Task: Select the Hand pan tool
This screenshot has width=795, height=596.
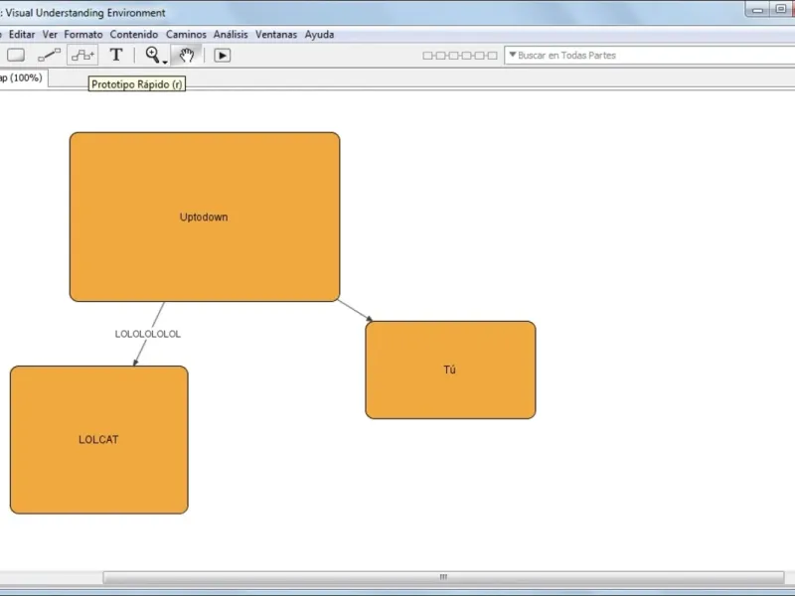Action: pos(186,55)
